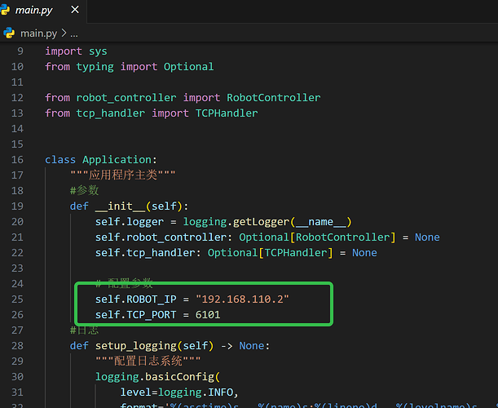
Task: Open the main.py breadcrumb item
Action: click(x=37, y=33)
